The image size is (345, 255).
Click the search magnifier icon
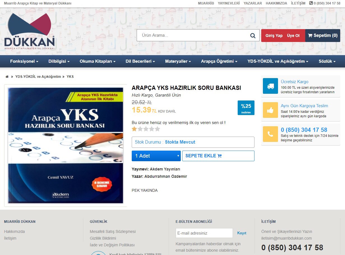click(x=253, y=36)
